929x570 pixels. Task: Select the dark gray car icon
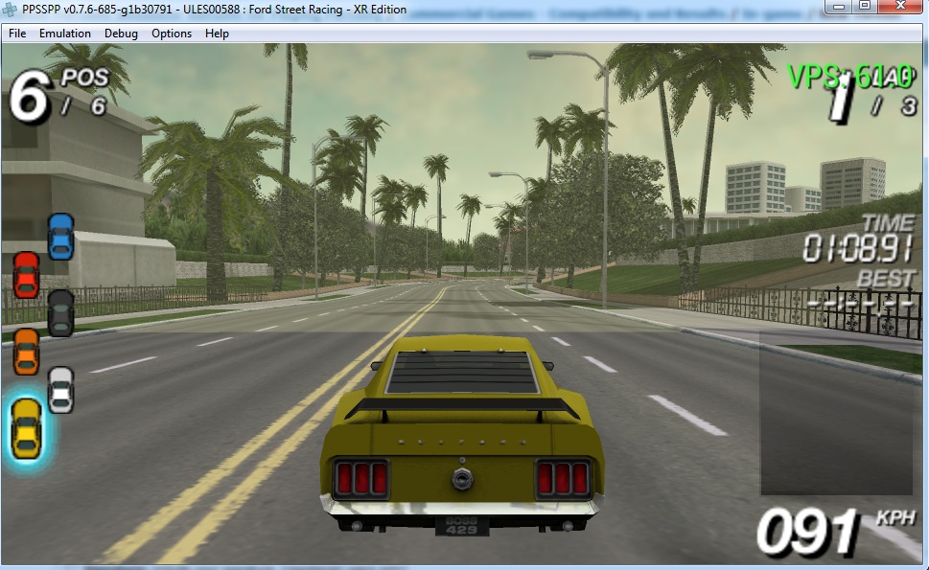click(x=60, y=313)
